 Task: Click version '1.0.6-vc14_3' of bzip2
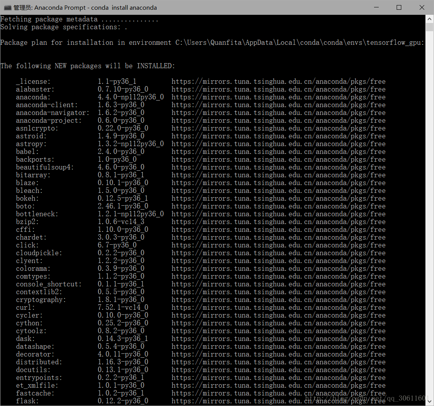point(121,222)
